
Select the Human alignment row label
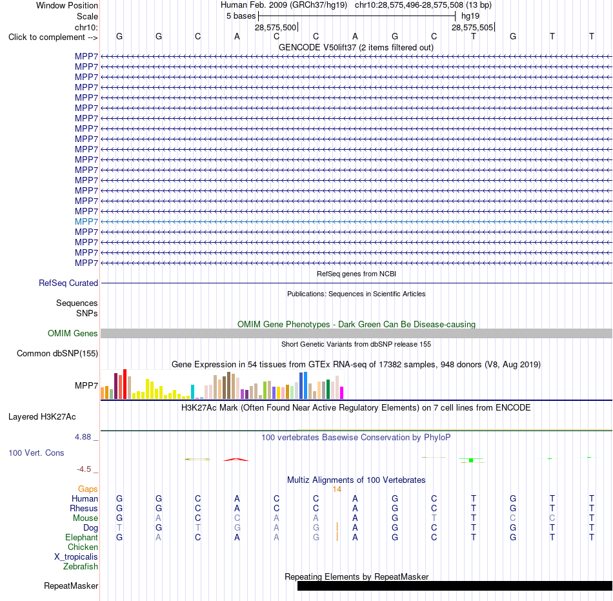pos(85,498)
